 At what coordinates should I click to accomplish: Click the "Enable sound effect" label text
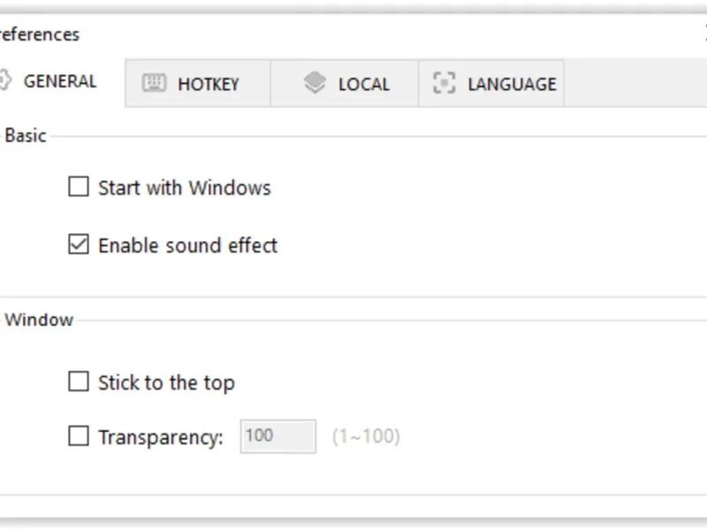pos(187,246)
